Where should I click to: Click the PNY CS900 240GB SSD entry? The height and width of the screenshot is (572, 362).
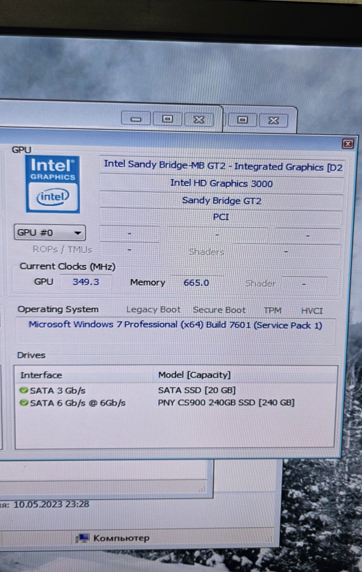pyautogui.click(x=226, y=402)
